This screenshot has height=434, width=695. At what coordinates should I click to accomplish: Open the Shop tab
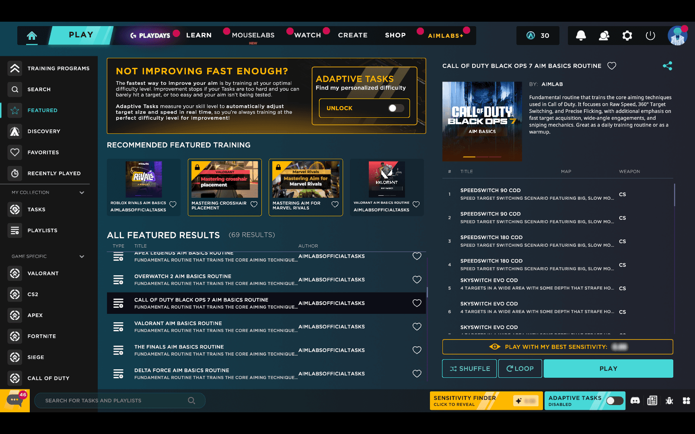tap(395, 35)
